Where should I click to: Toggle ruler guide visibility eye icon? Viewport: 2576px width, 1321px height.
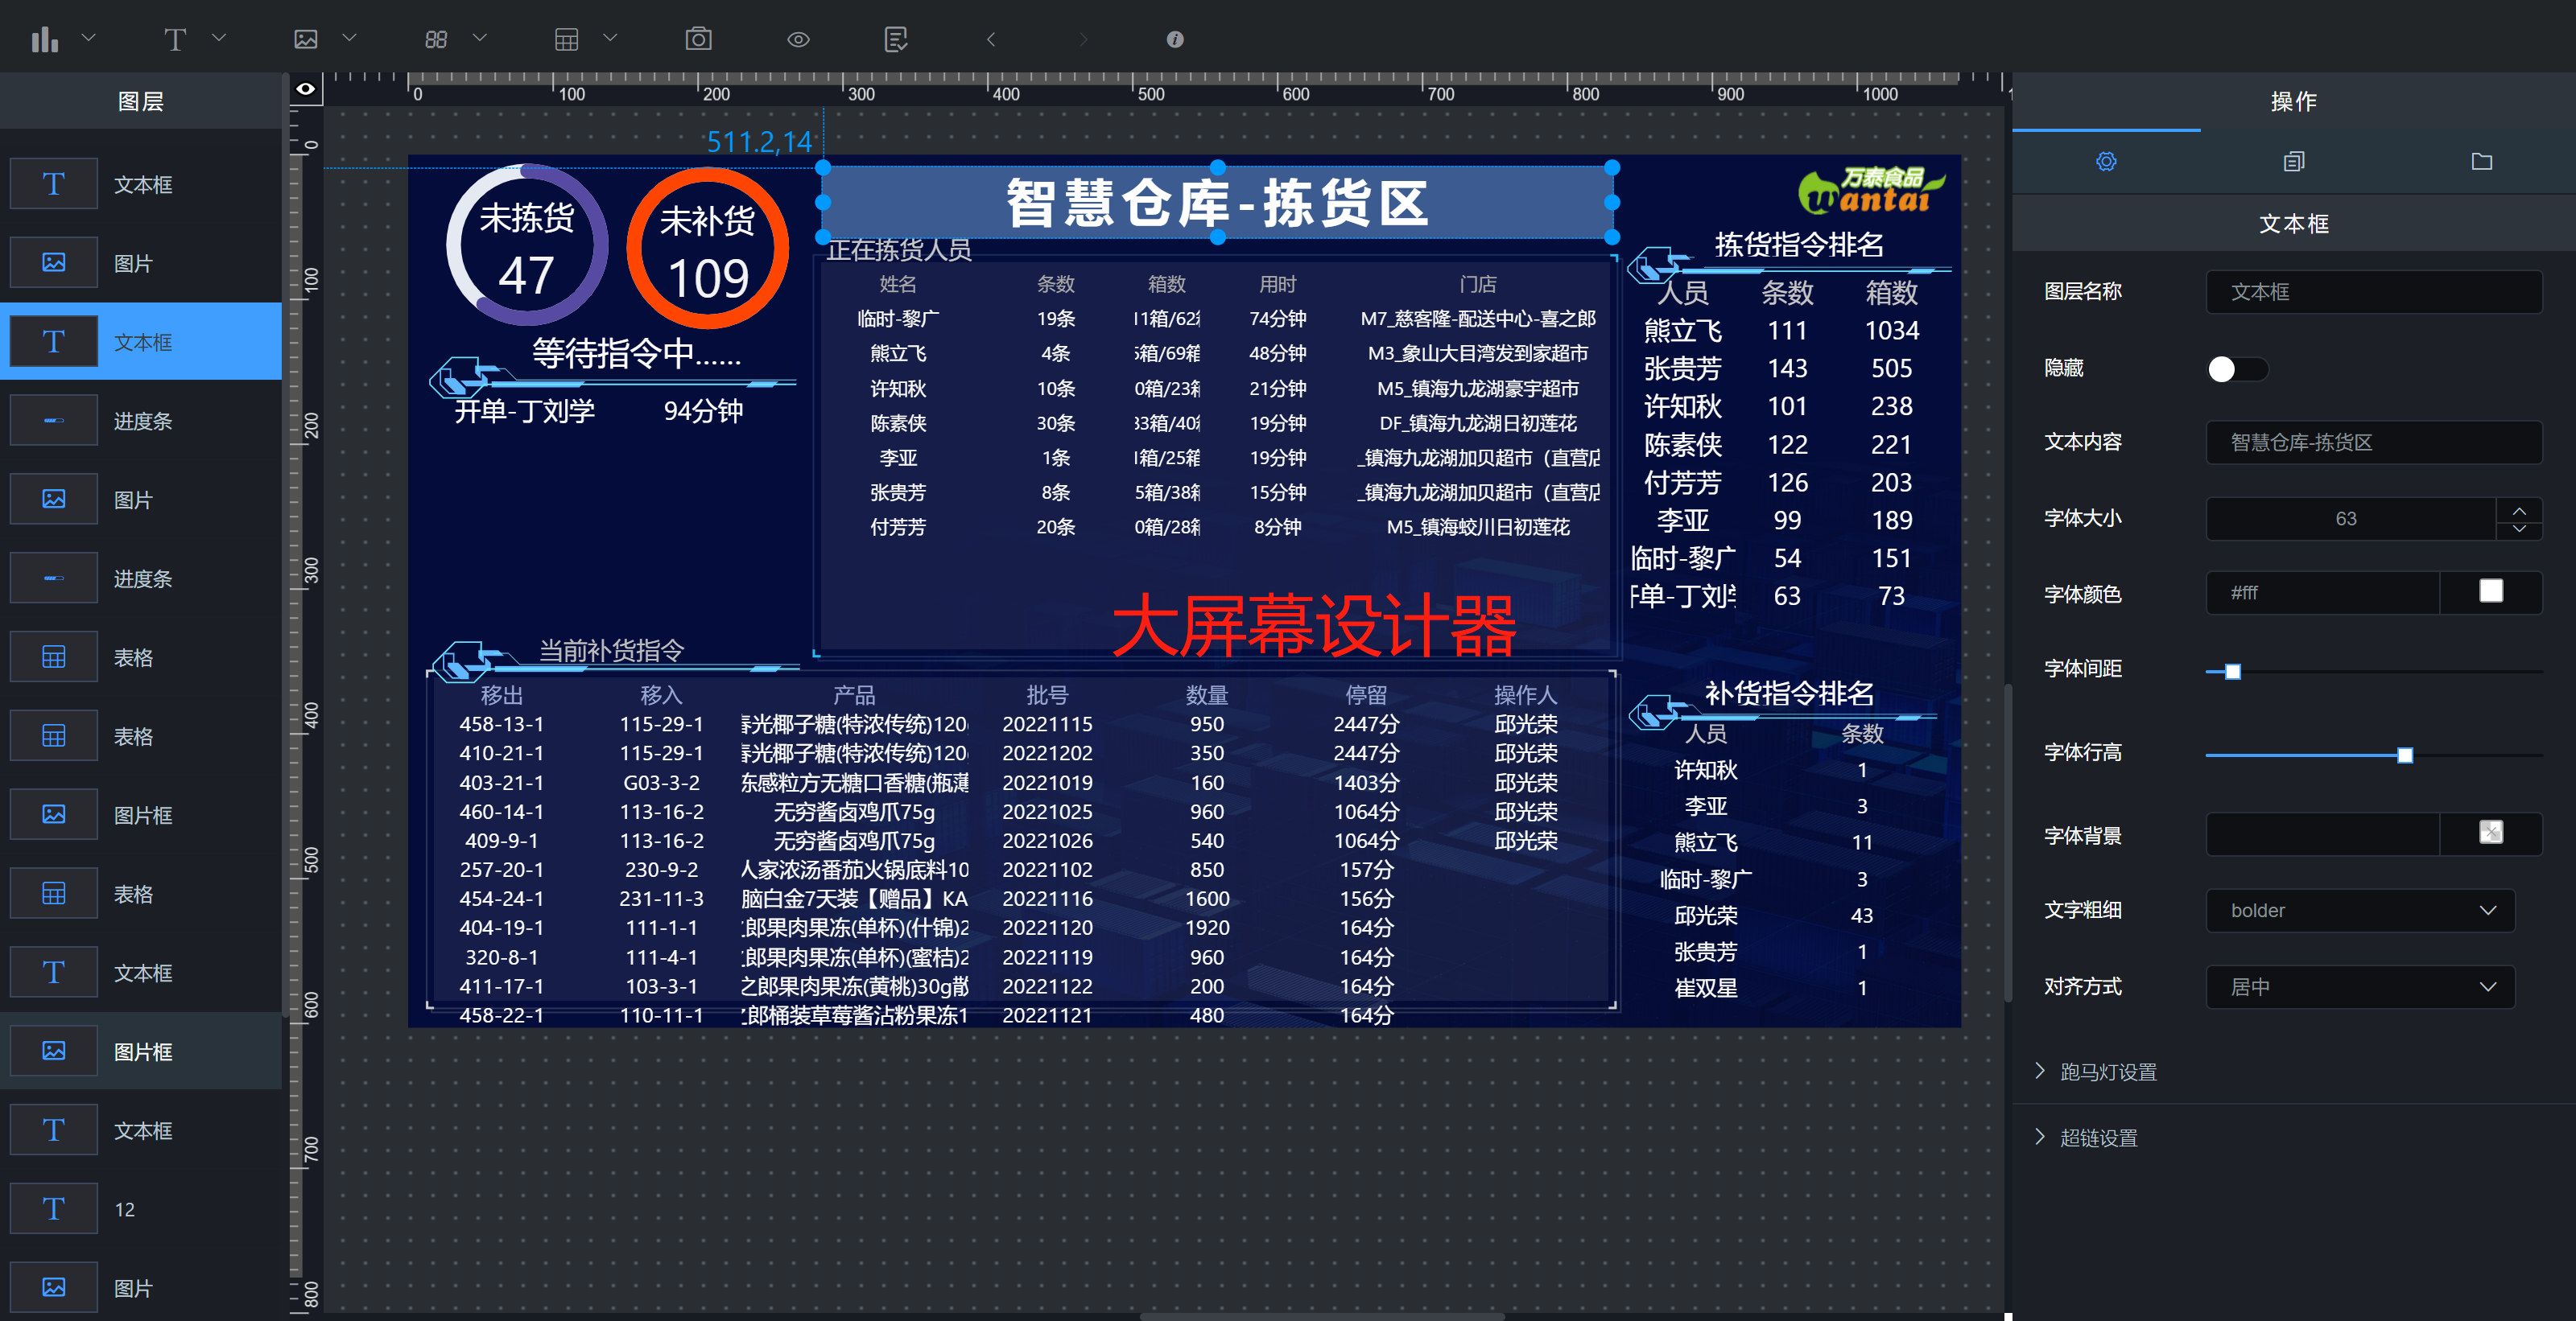(305, 89)
